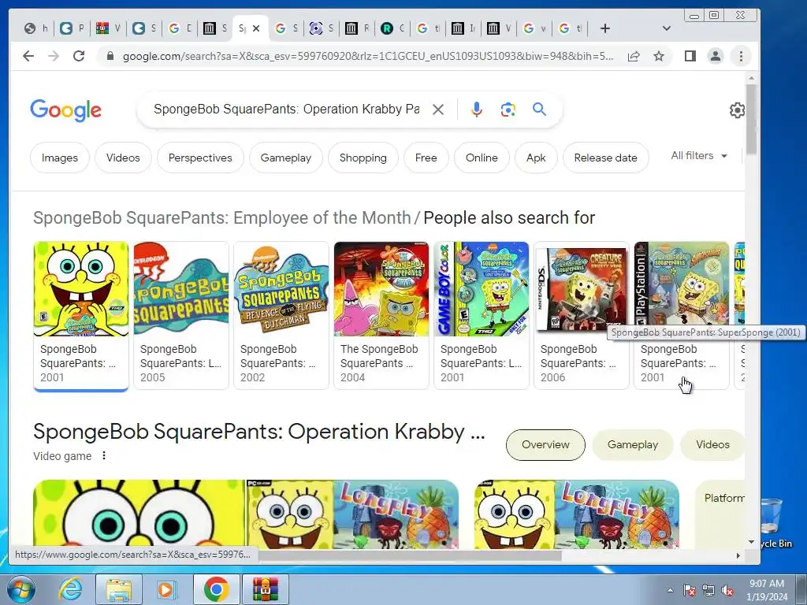This screenshot has height=605, width=807.
Task: Select the Release date filter chip
Action: [606, 158]
